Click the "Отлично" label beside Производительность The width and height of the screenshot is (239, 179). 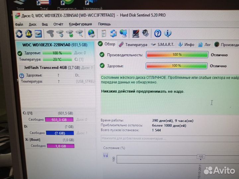pos(219,55)
